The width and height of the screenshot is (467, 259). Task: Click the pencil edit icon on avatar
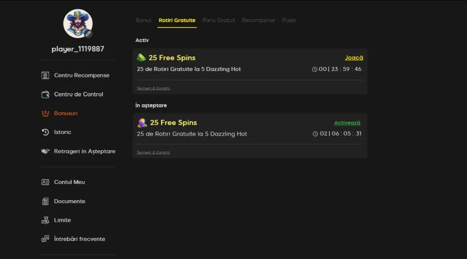click(x=88, y=34)
